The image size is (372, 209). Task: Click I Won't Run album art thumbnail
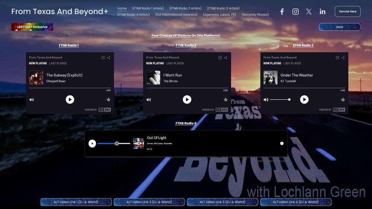click(153, 78)
